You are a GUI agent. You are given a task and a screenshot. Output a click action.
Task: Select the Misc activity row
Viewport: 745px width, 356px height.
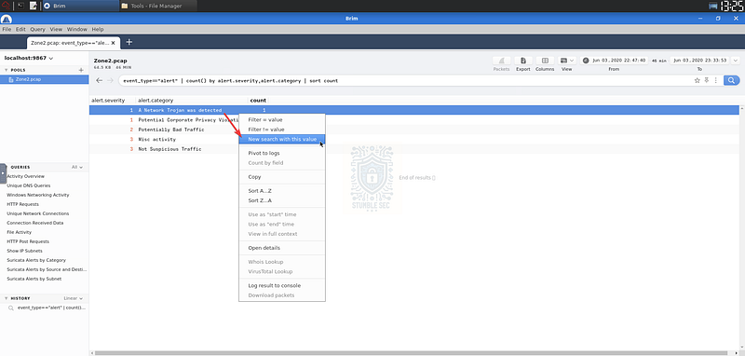[413, 139]
